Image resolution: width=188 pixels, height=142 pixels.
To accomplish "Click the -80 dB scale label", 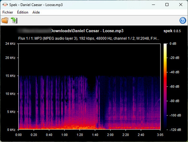I will (x=174, y=101).
